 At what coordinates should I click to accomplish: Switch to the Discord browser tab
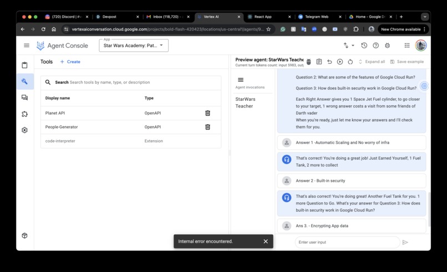67,17
